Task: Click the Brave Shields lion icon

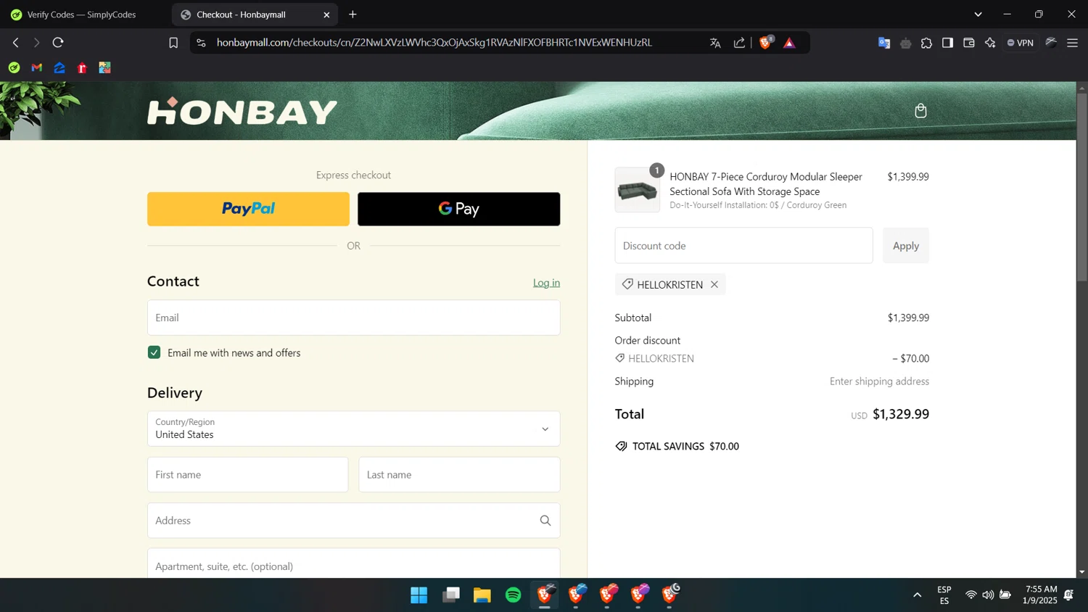Action: (765, 43)
